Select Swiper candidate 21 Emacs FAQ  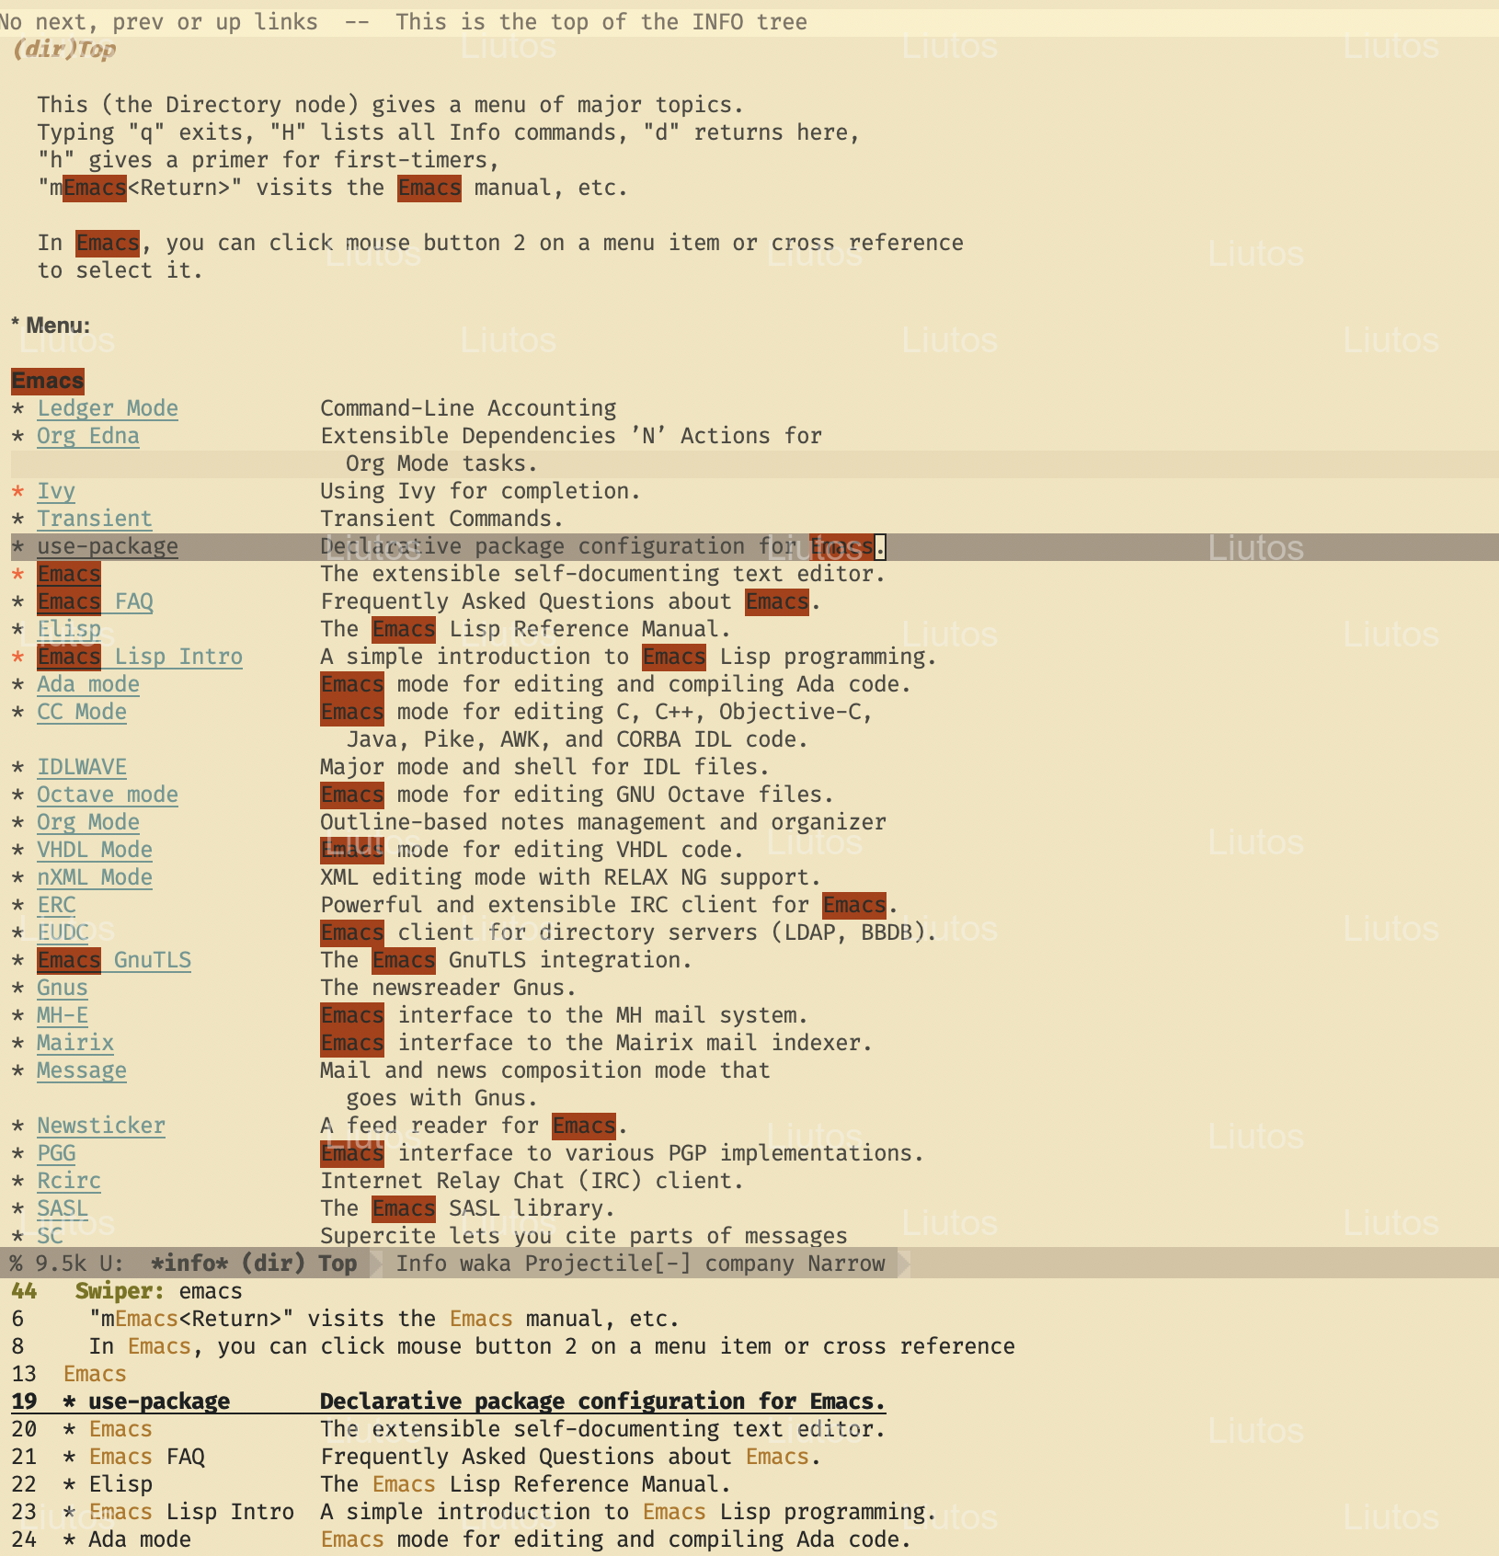click(x=749, y=1457)
